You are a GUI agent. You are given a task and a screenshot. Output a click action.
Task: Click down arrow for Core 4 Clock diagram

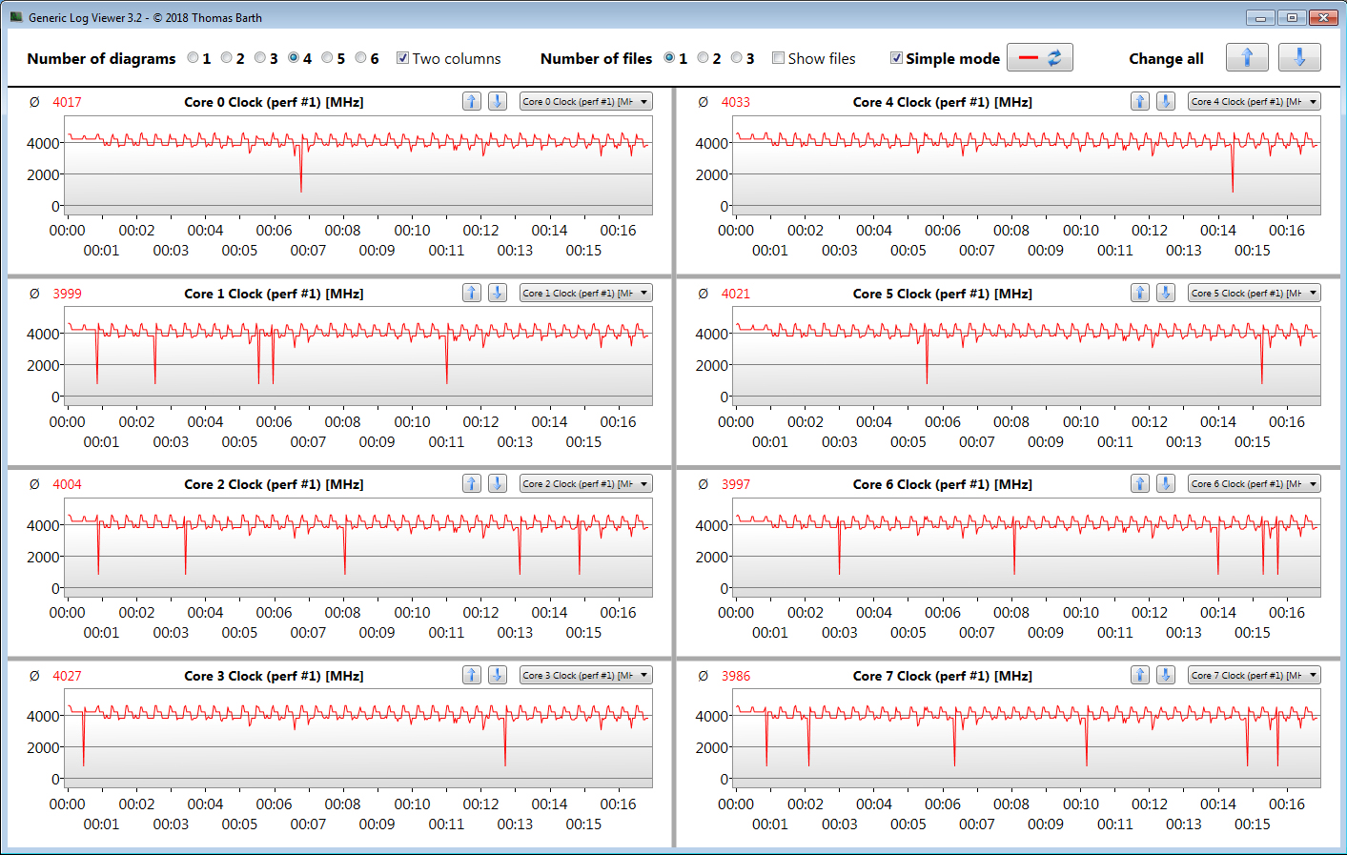(1166, 101)
